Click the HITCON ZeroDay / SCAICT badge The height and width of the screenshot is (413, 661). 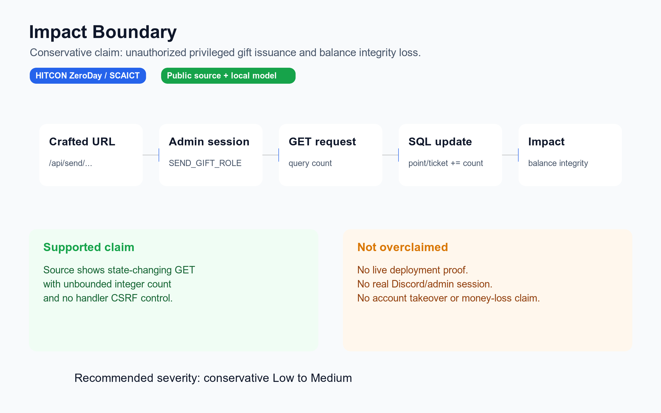[x=88, y=76]
